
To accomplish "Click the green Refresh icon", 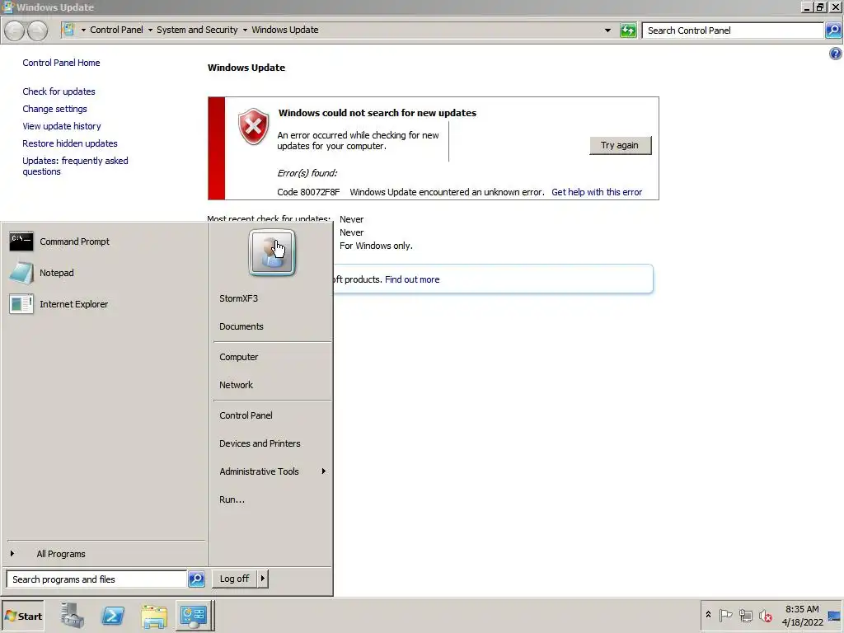I will [628, 30].
